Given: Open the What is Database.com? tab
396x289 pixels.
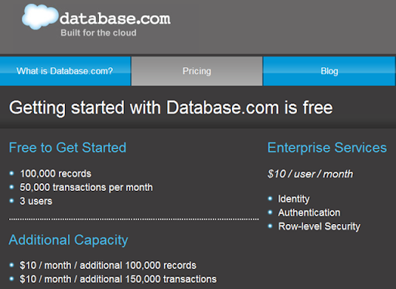Looking at the screenshot, I should pyautogui.click(x=65, y=71).
